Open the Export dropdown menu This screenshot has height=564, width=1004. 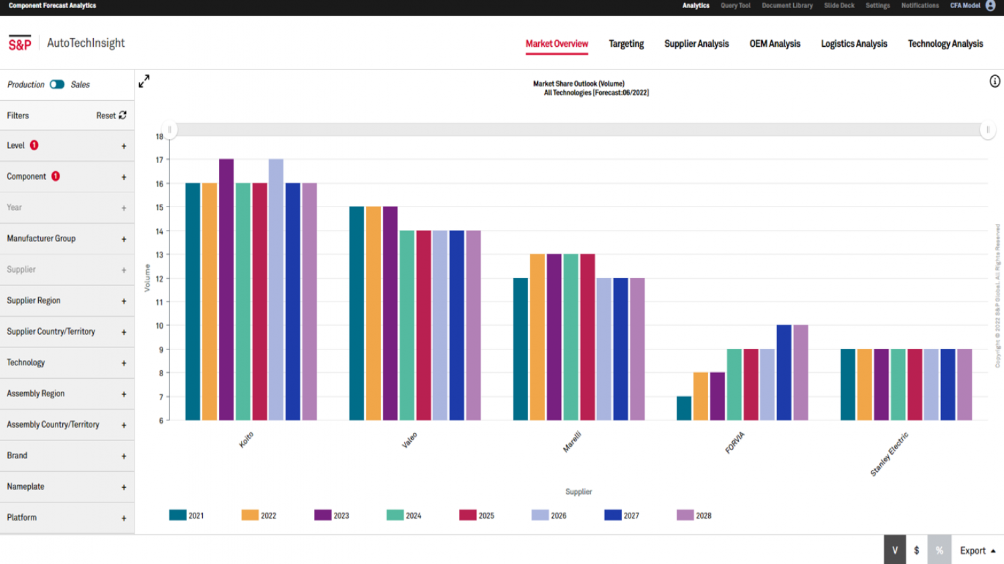977,551
